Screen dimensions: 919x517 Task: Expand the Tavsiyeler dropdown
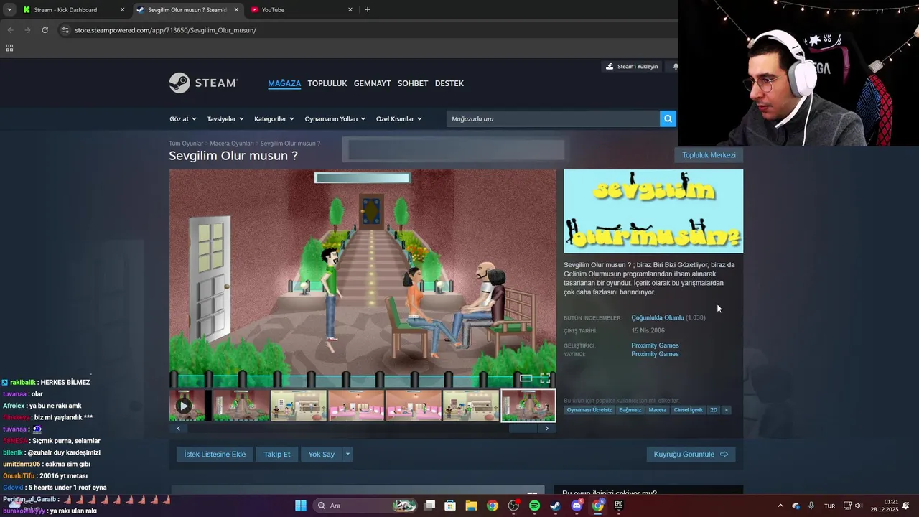(x=225, y=119)
